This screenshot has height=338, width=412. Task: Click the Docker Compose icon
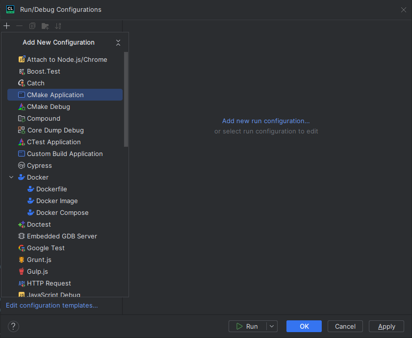(31, 212)
